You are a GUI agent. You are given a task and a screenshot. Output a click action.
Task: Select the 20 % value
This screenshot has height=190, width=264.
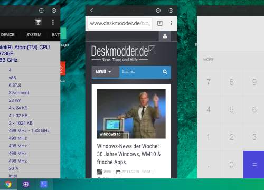14,168
